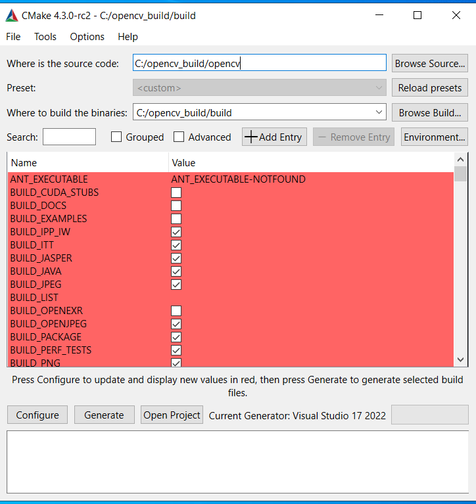Click the Search input field

click(x=69, y=137)
